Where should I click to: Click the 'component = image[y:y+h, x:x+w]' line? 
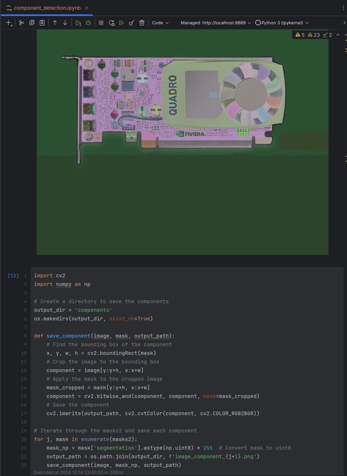[x=95, y=370]
